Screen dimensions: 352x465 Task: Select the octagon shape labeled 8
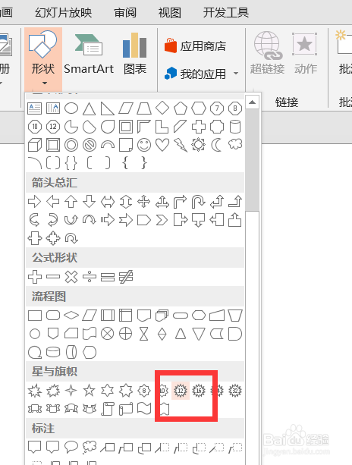click(235, 108)
